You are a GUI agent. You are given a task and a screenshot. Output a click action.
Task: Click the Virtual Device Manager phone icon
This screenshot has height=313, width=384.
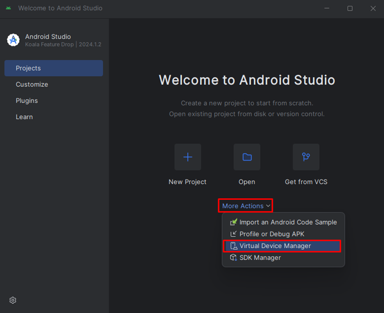(x=234, y=246)
